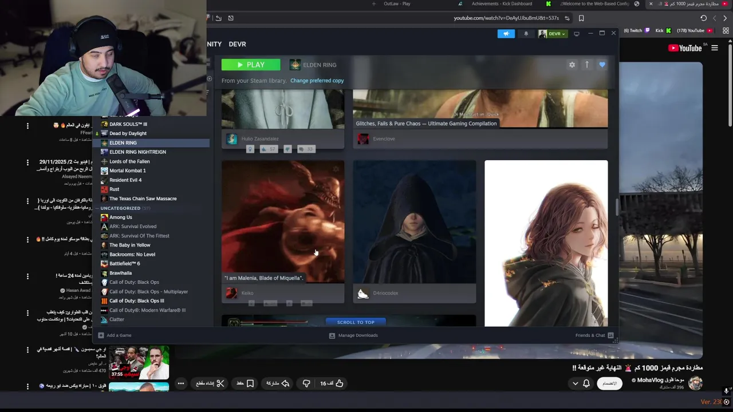Collapse the UNCATEGORIZED library section

[120, 208]
